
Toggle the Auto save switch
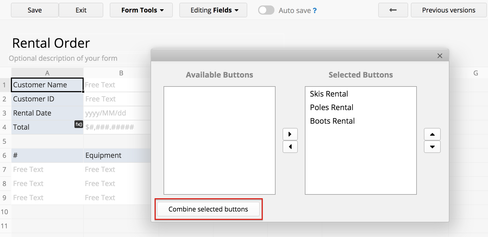[266, 10]
